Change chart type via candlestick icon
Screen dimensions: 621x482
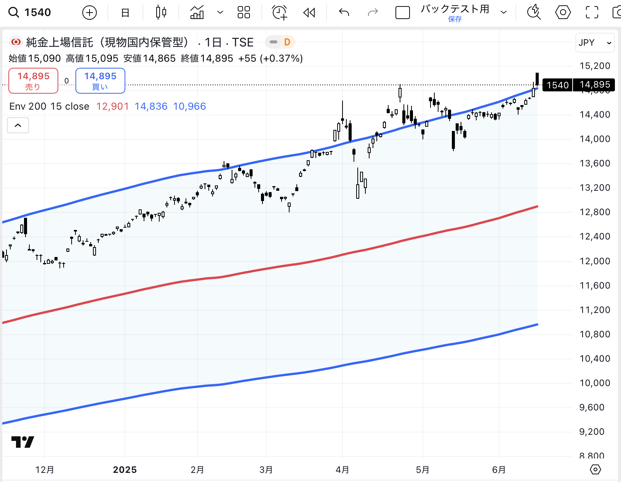[161, 13]
